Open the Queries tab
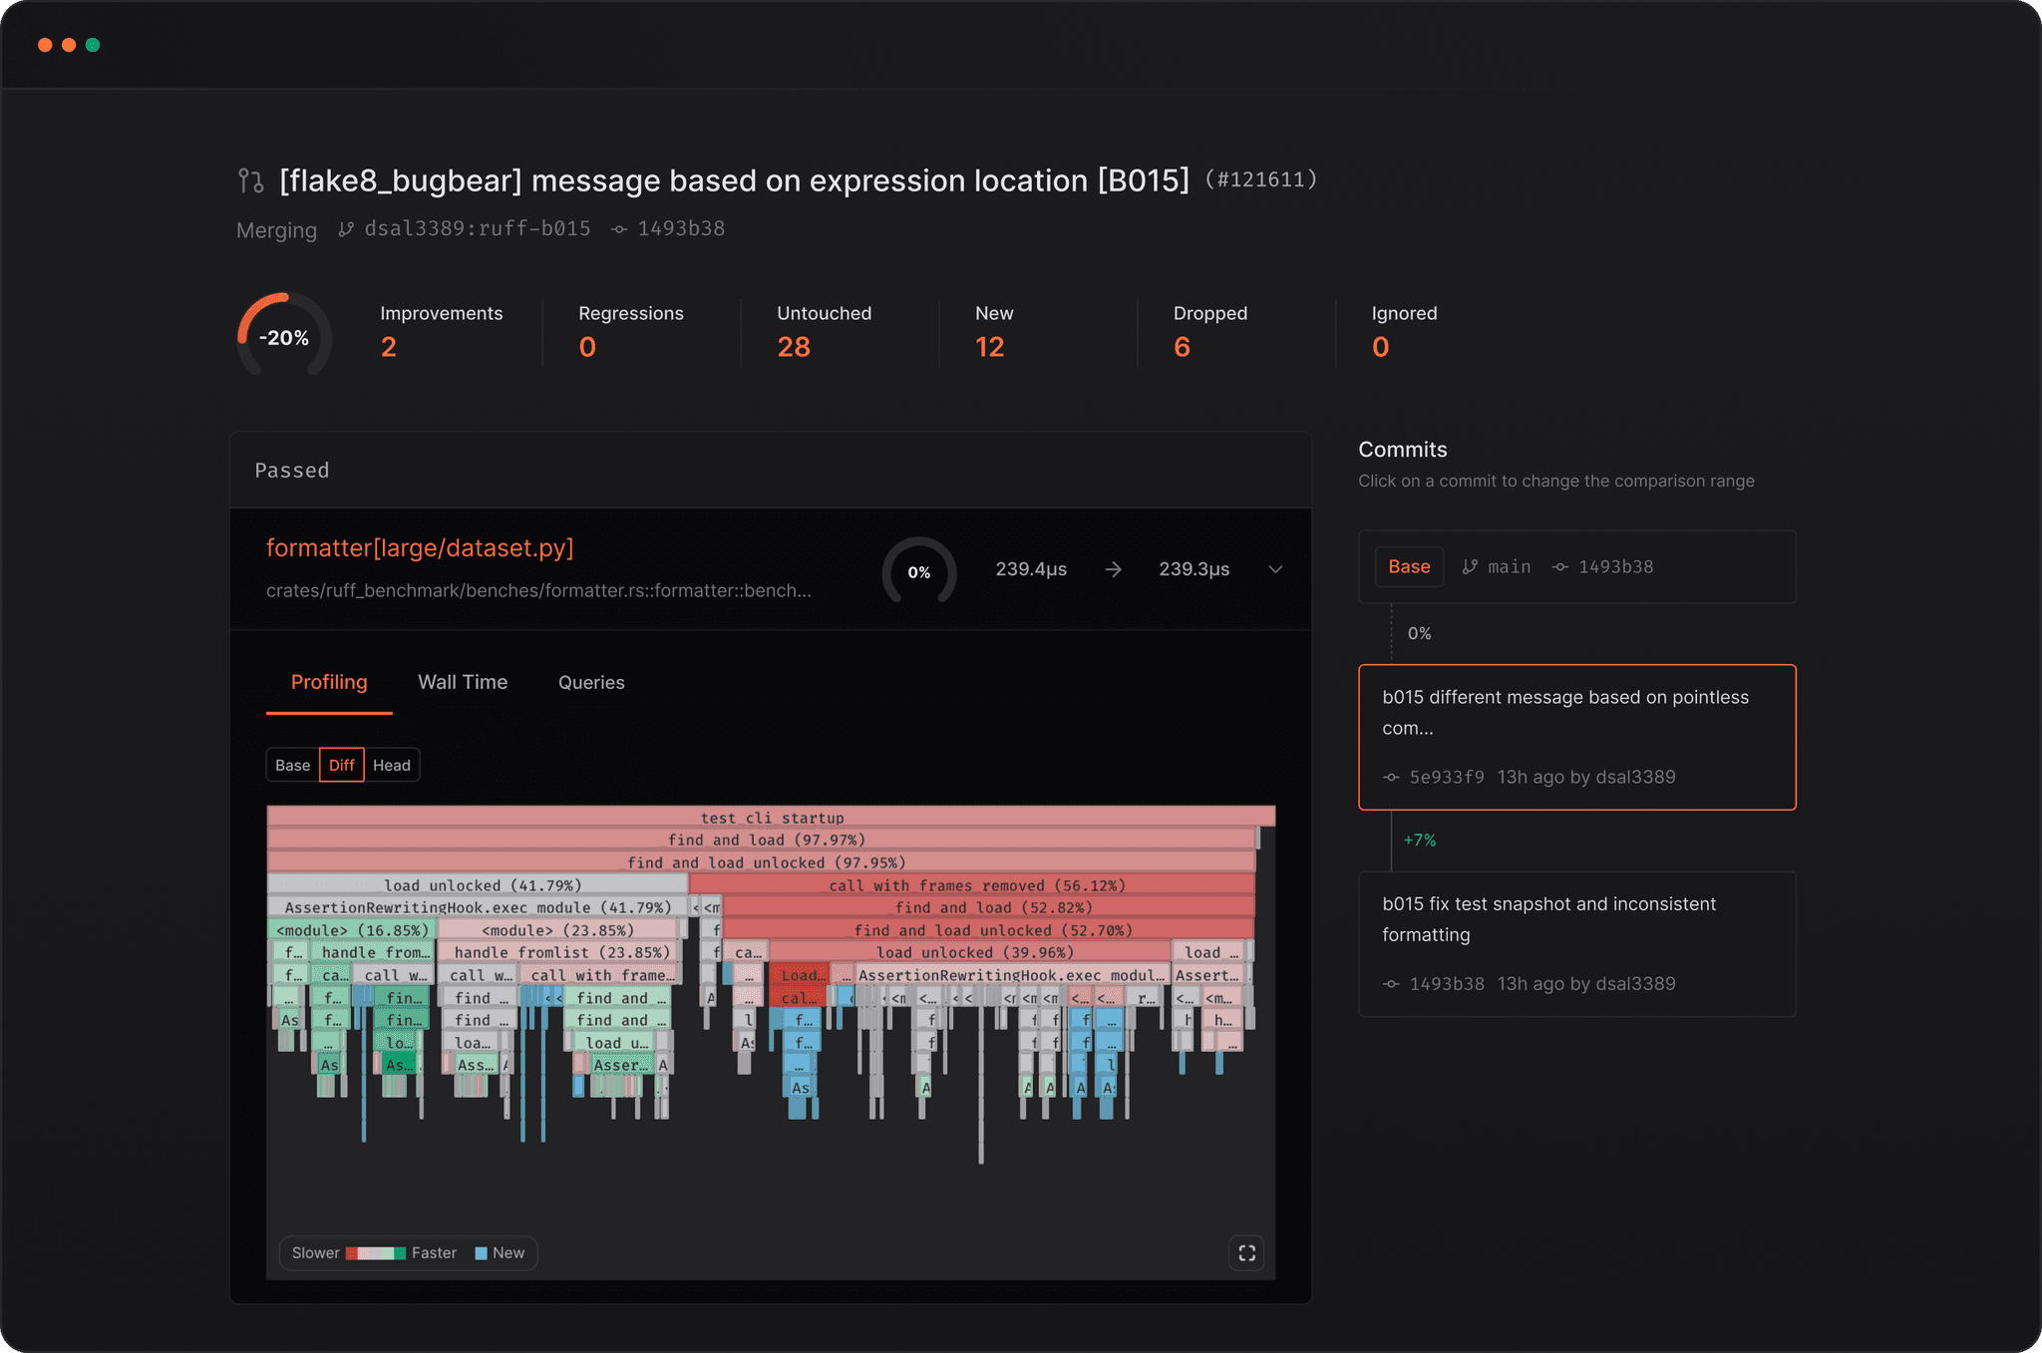The image size is (2042, 1353). click(590, 682)
